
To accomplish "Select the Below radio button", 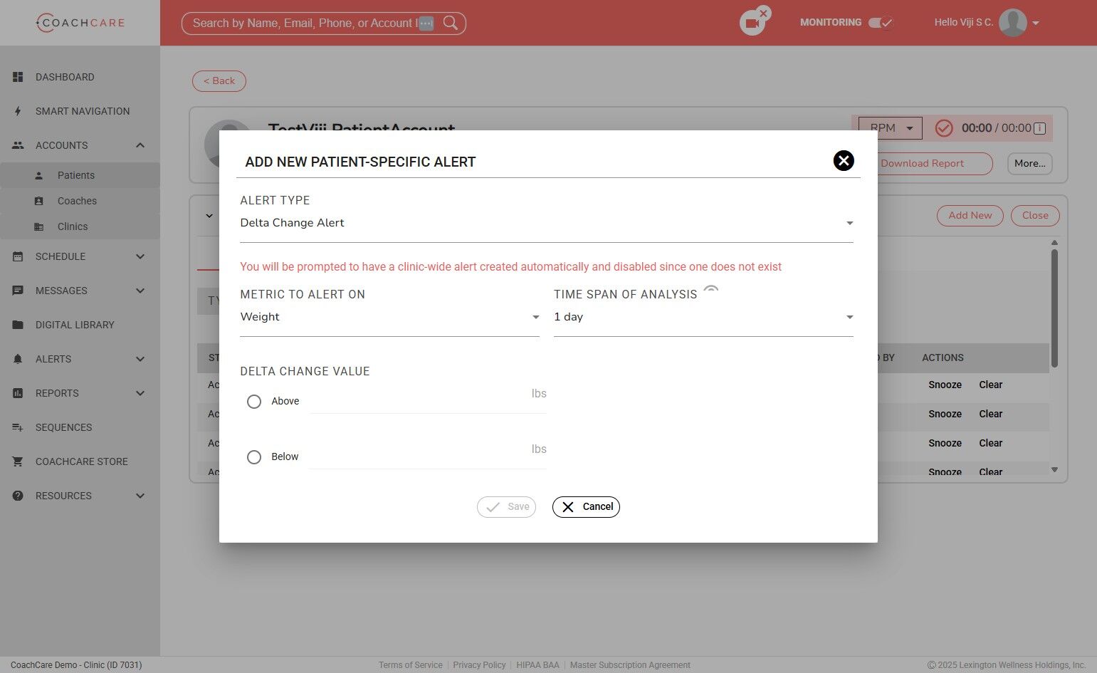I will pyautogui.click(x=254, y=457).
